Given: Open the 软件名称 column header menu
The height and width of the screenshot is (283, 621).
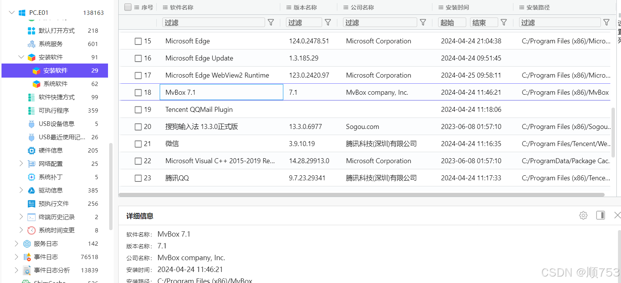Looking at the screenshot, I should pos(165,7).
